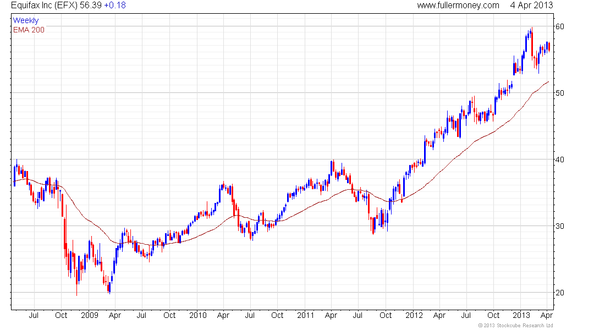
Task: Click the date '4 Apr 2013'
Action: [531, 5]
